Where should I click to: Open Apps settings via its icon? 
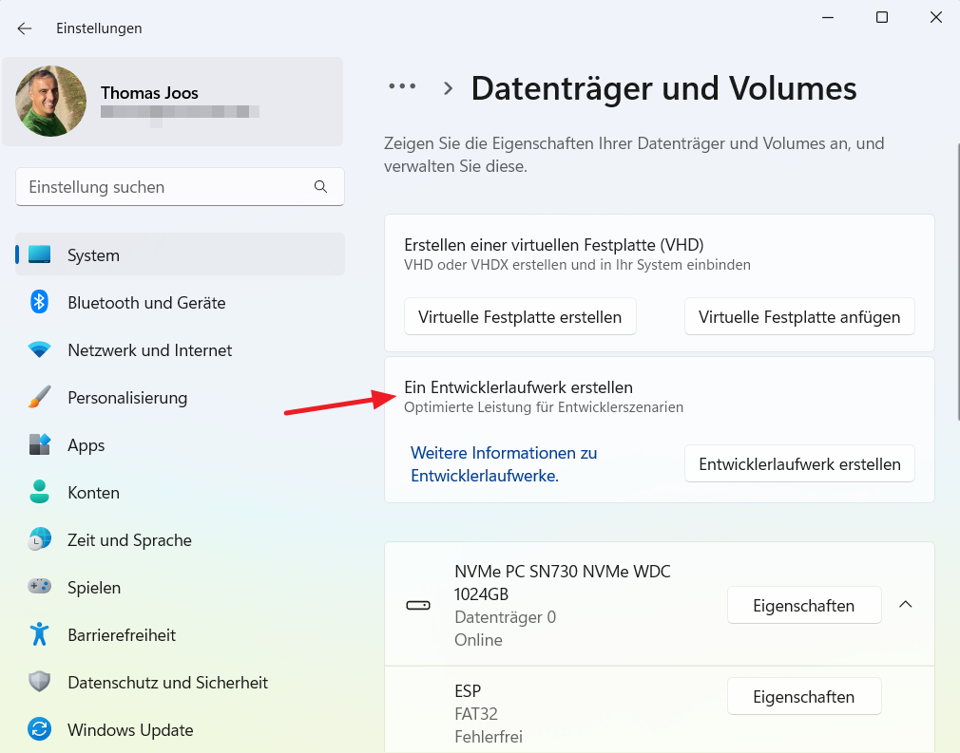point(40,444)
